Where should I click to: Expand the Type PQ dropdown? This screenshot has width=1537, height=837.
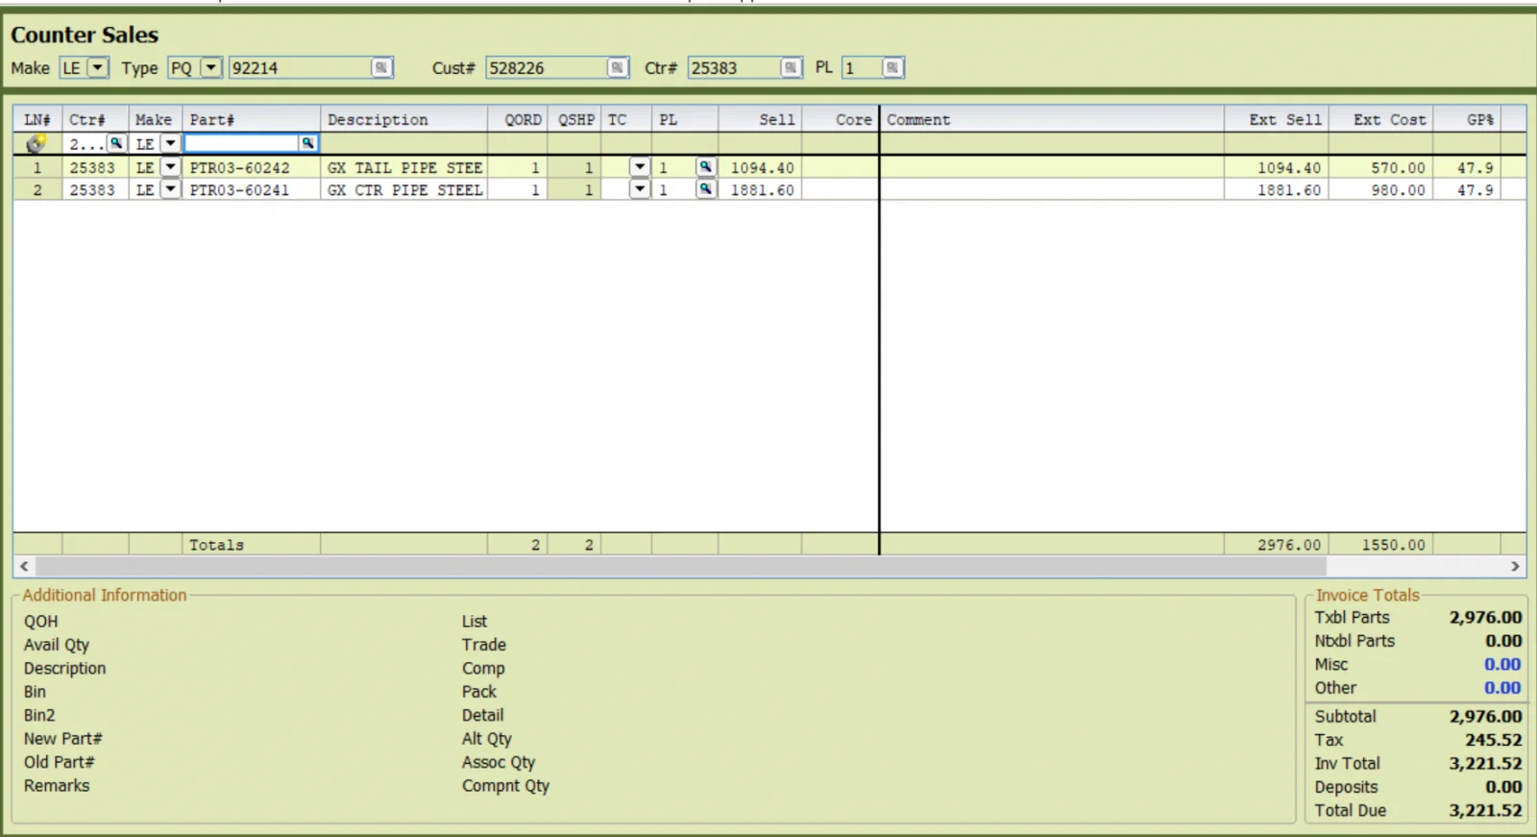pyautogui.click(x=211, y=67)
